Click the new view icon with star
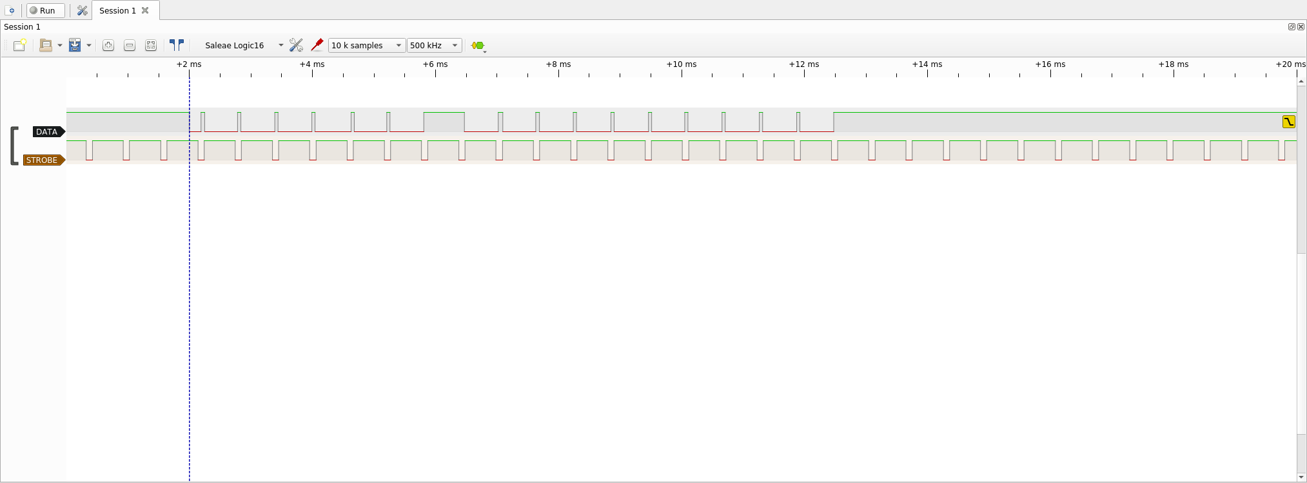 click(19, 45)
